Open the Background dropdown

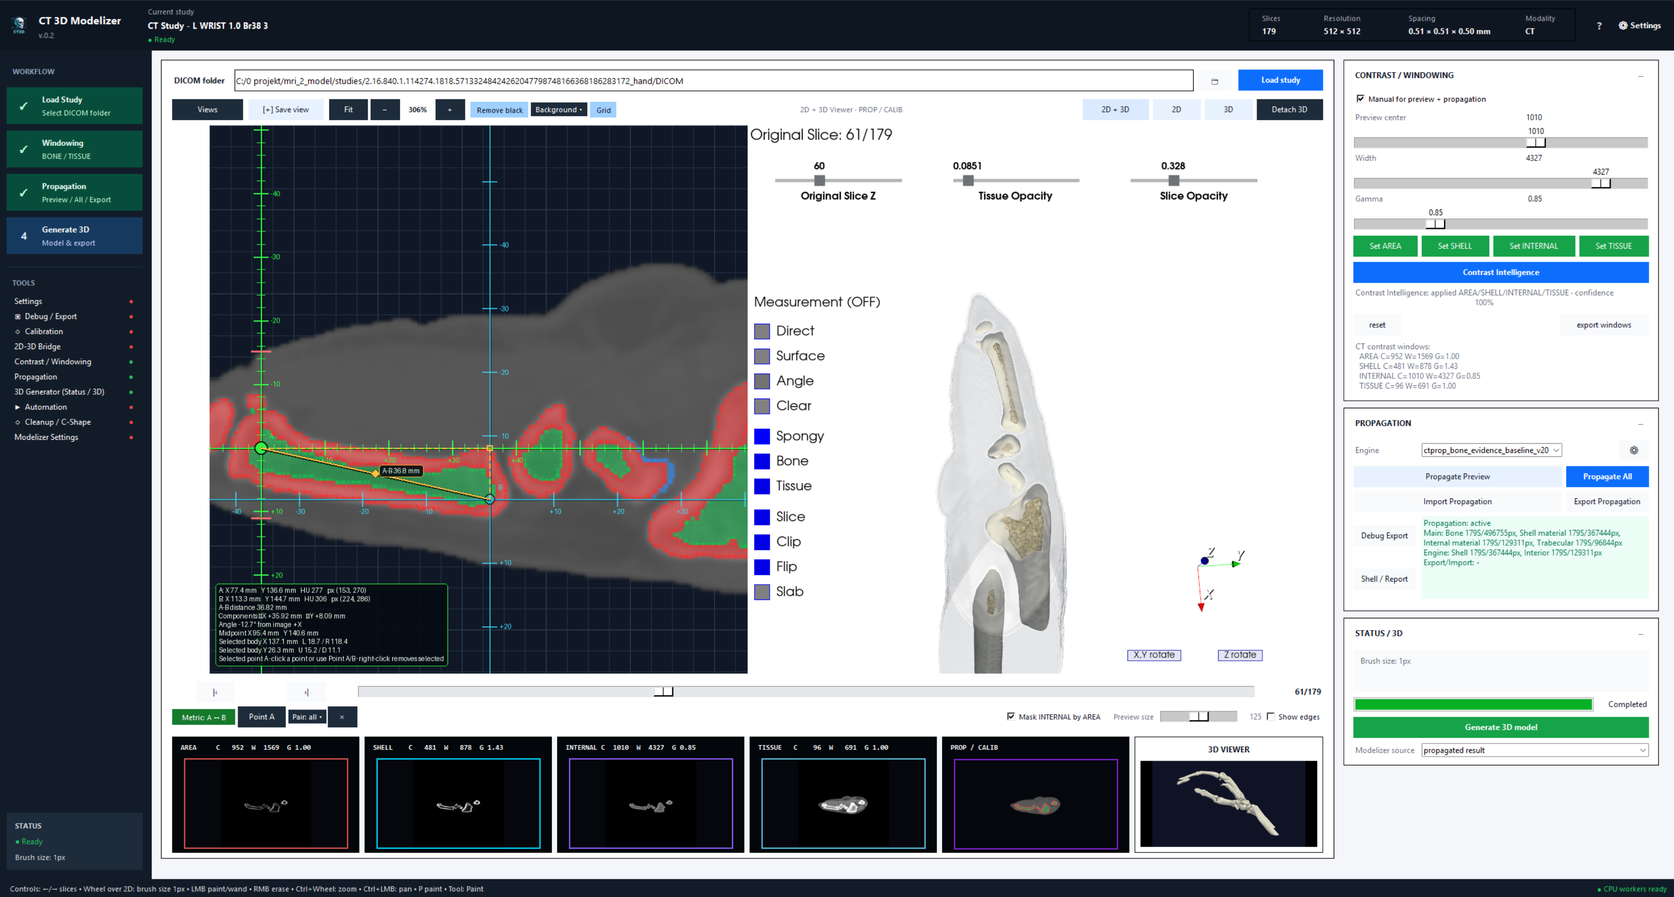(x=558, y=110)
